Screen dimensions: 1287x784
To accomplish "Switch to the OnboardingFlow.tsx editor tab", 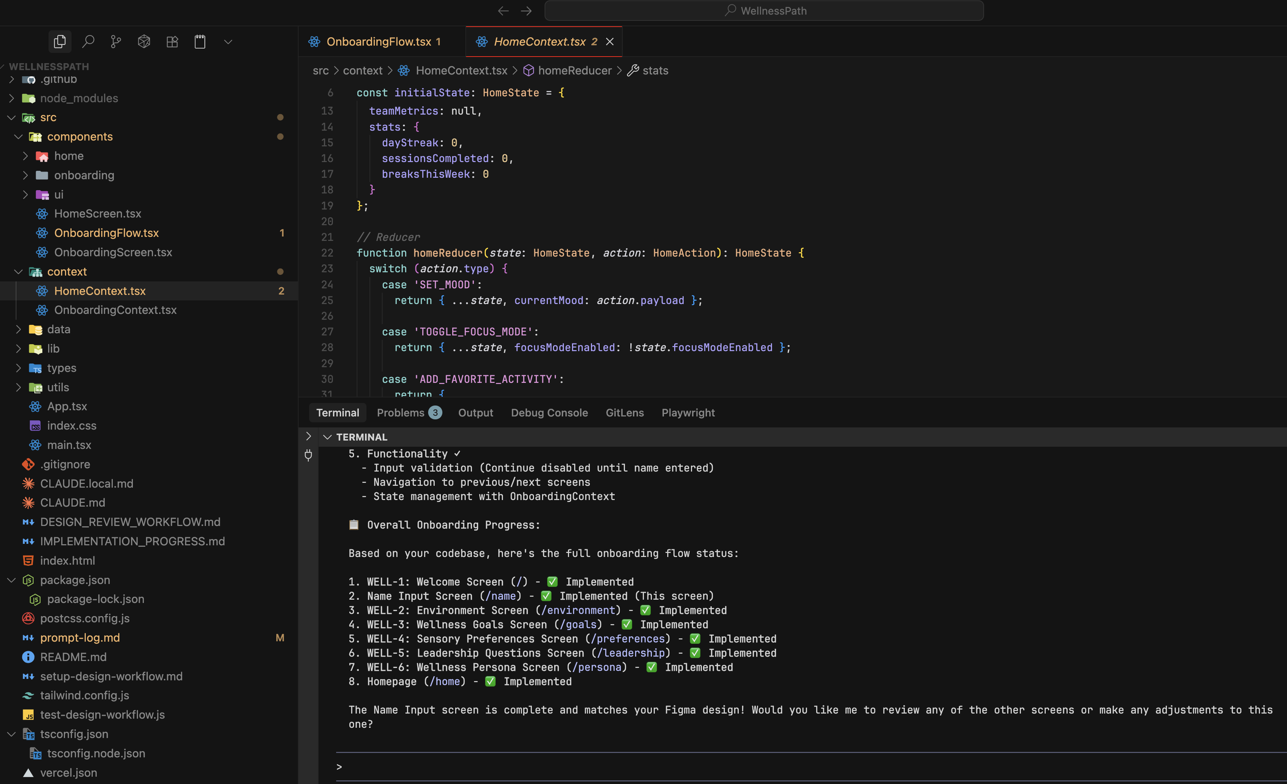I will pos(379,41).
